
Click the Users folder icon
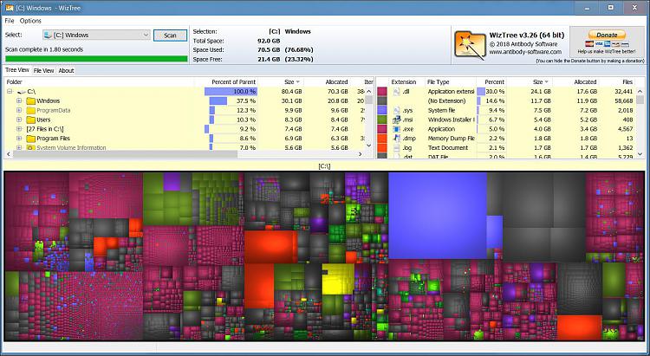pos(30,120)
